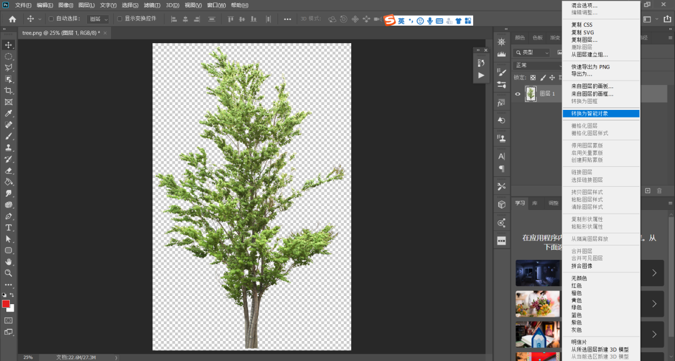This screenshot has height=361, width=675.
Task: Expand the floating actions panel double-arrow
Action: (478, 51)
